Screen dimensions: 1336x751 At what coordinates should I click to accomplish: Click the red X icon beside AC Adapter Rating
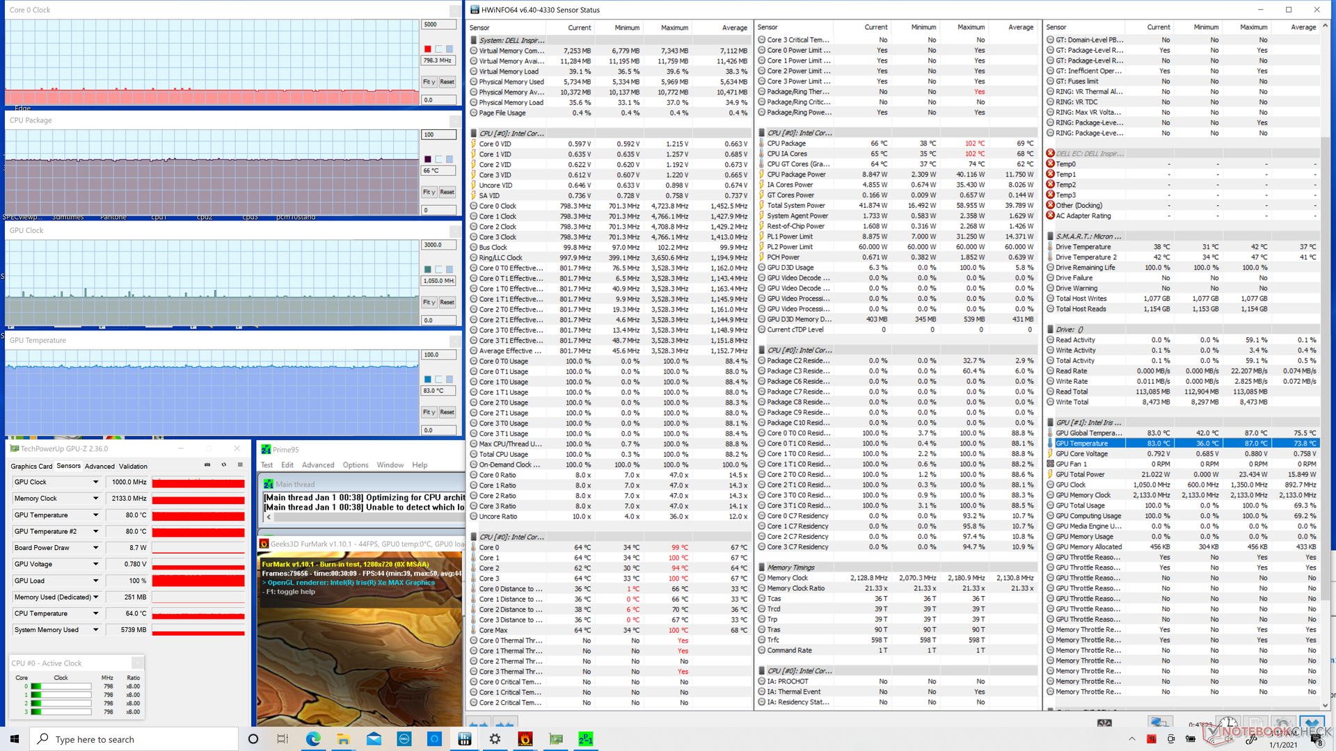click(x=1050, y=216)
